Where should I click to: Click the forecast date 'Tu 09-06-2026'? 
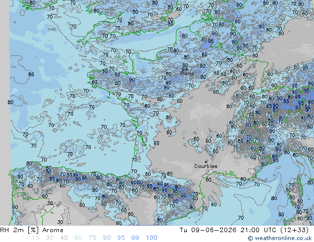[208, 230]
